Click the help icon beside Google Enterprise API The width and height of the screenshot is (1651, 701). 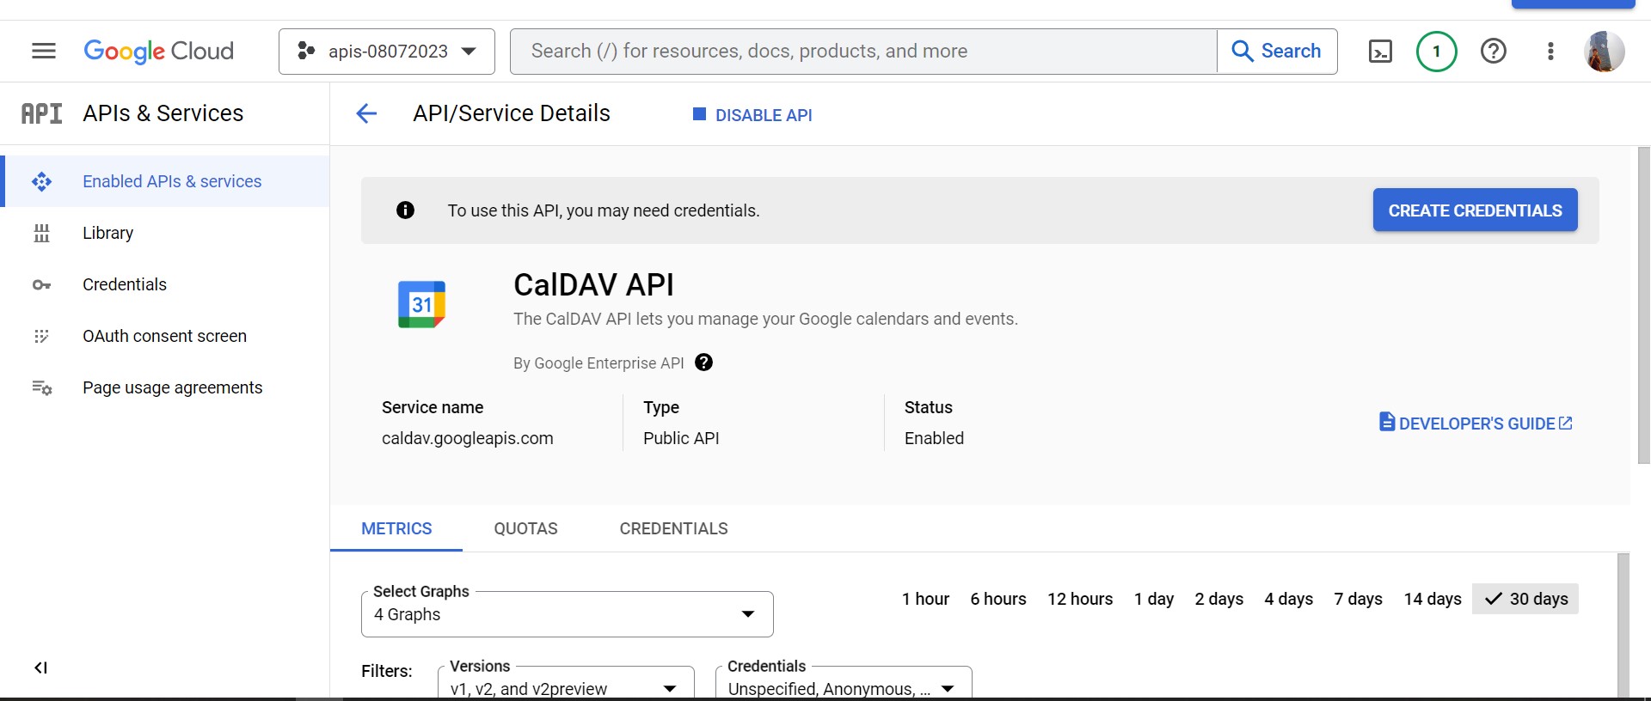coord(703,363)
